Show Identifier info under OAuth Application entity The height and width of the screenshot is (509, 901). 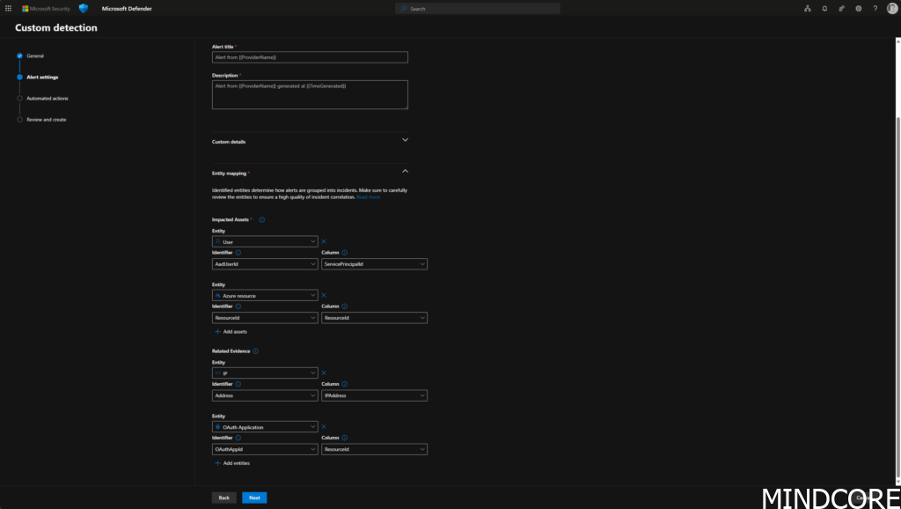coord(238,438)
